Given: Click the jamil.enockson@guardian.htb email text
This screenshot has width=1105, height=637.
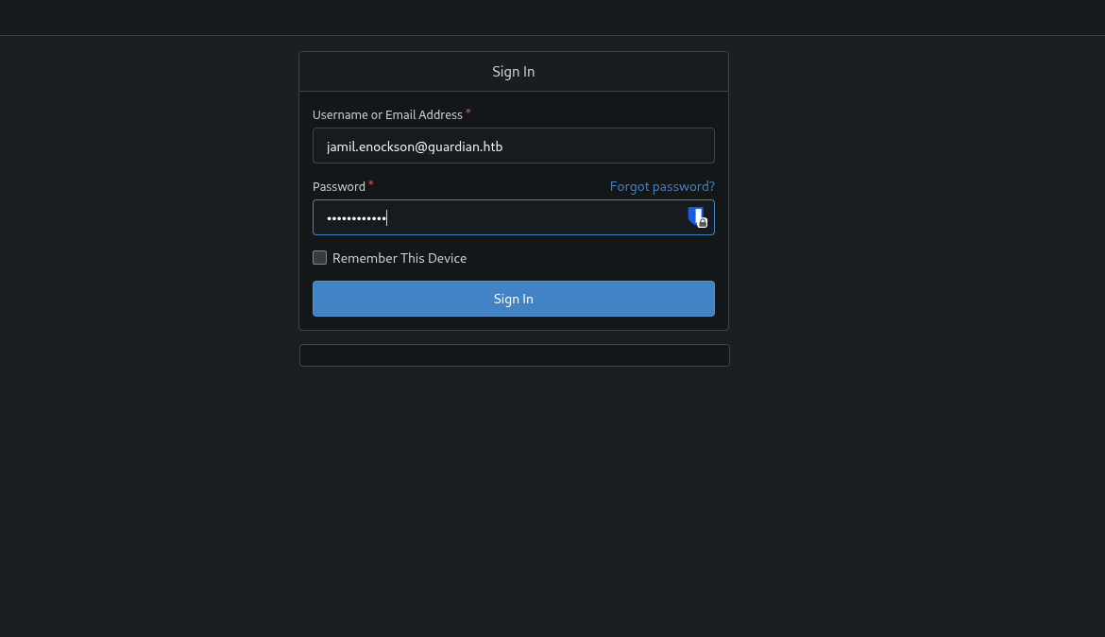Looking at the screenshot, I should tap(415, 146).
